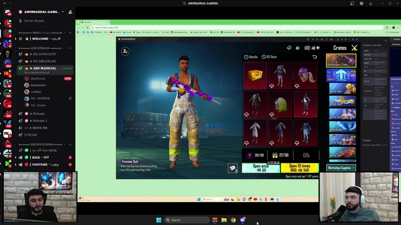Select user AbuMashal in voice channel
The image size is (401, 225).
tap(38, 79)
